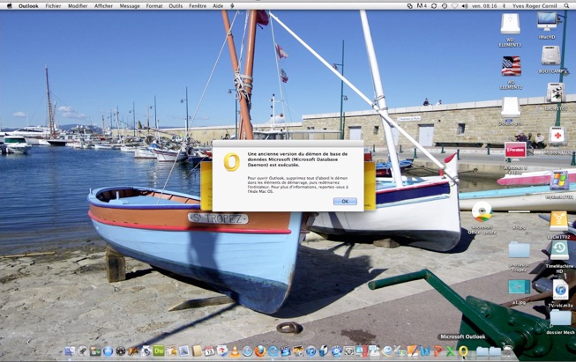
Task: Open the Modifier menu
Action: (78, 6)
